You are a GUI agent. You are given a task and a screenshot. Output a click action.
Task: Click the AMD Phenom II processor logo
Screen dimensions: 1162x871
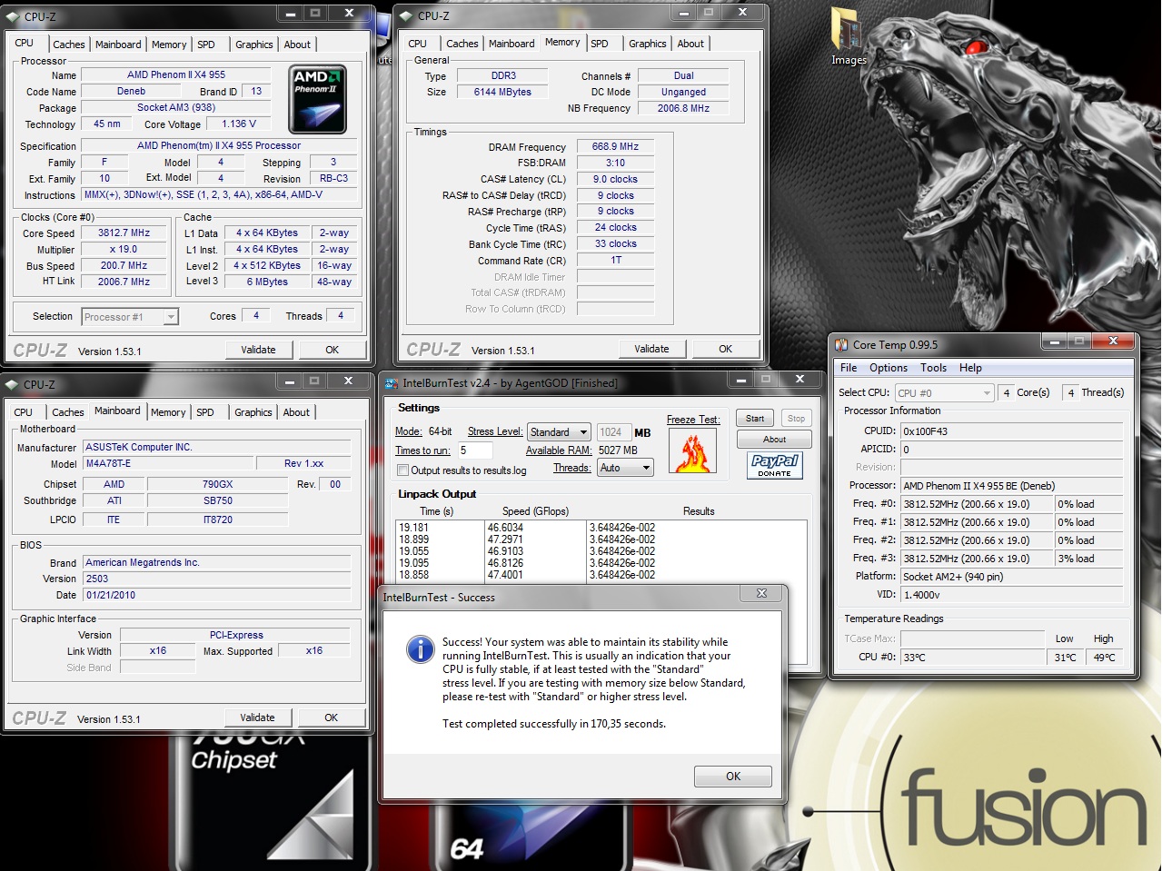click(317, 100)
